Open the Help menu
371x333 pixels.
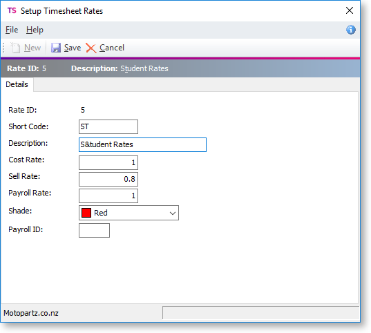click(35, 30)
